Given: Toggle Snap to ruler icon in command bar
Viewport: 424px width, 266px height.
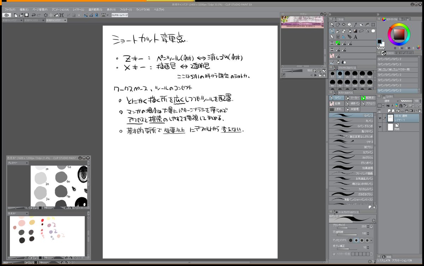Looking at the screenshot, I should point(86,15).
